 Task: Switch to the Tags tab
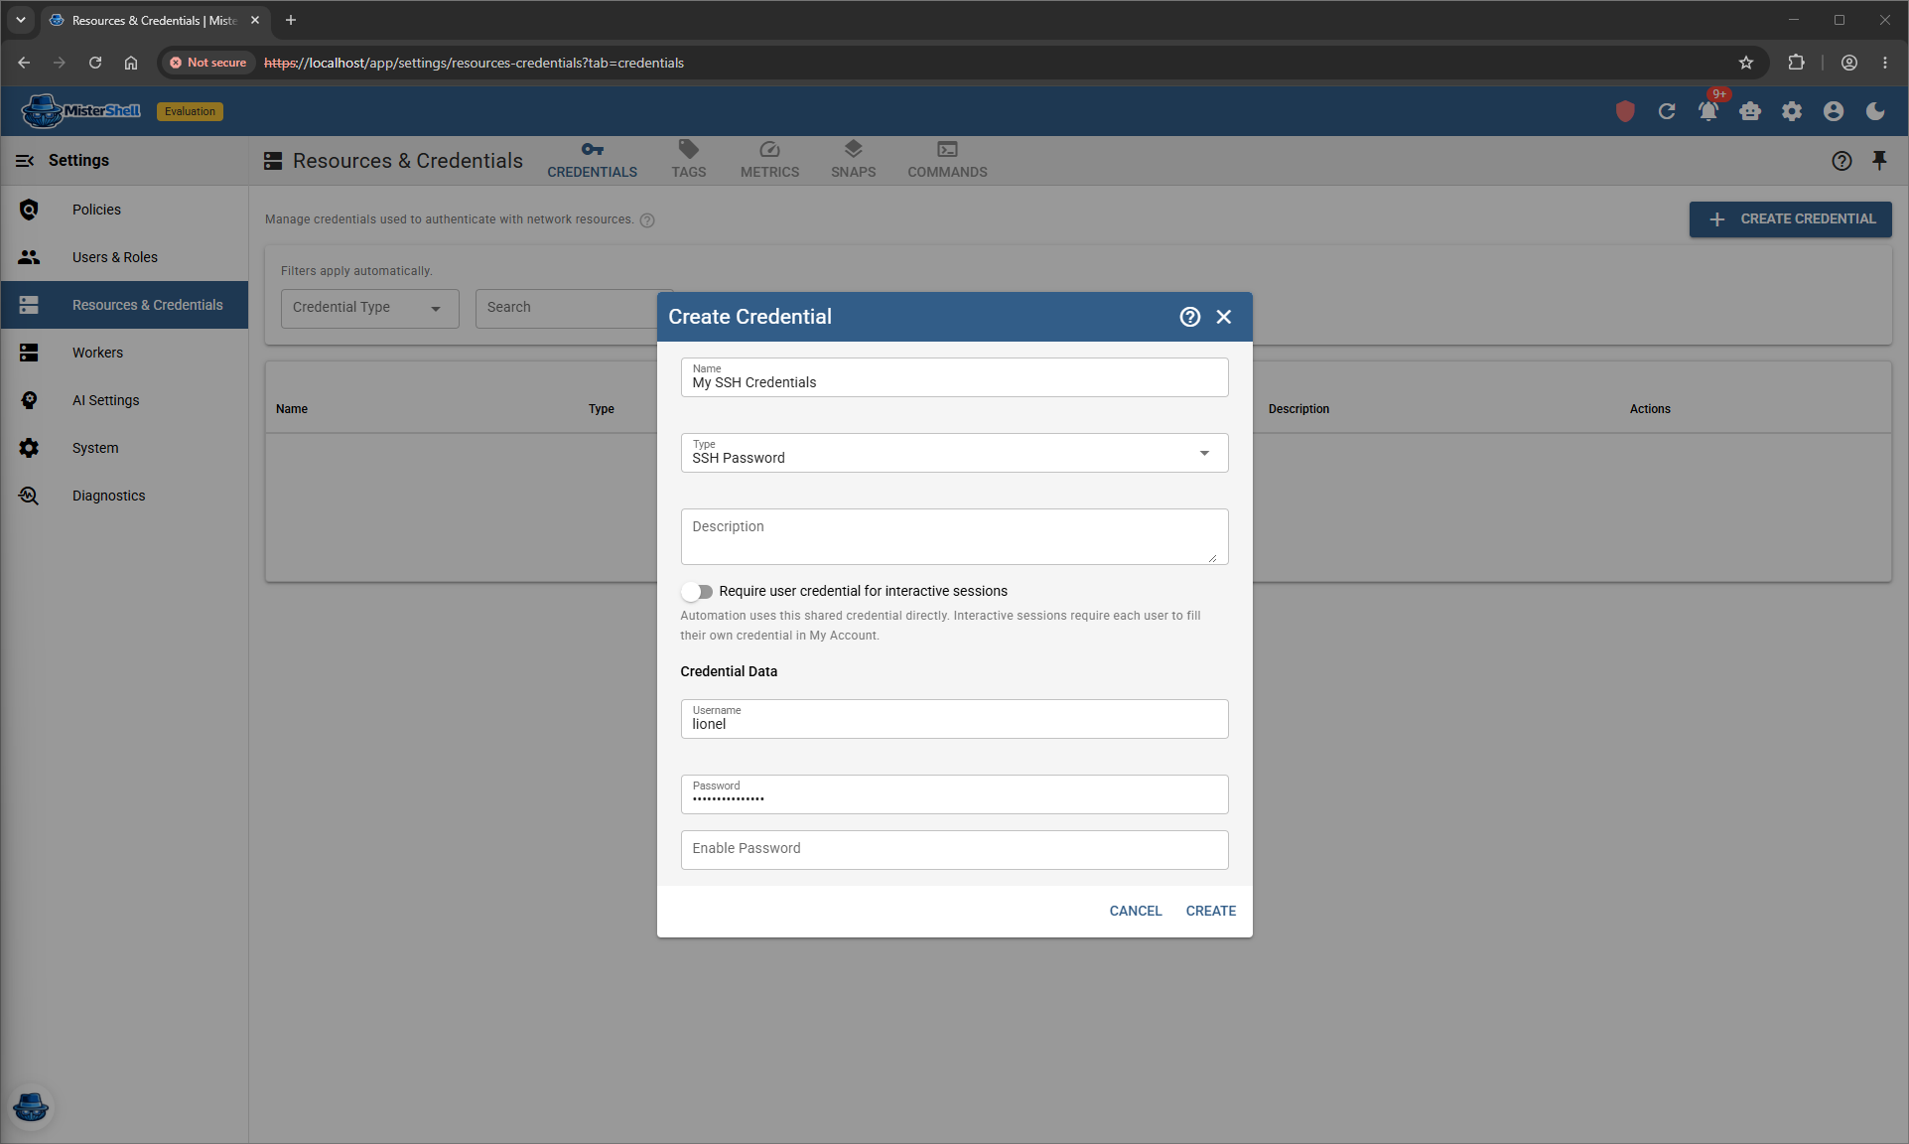tap(688, 160)
